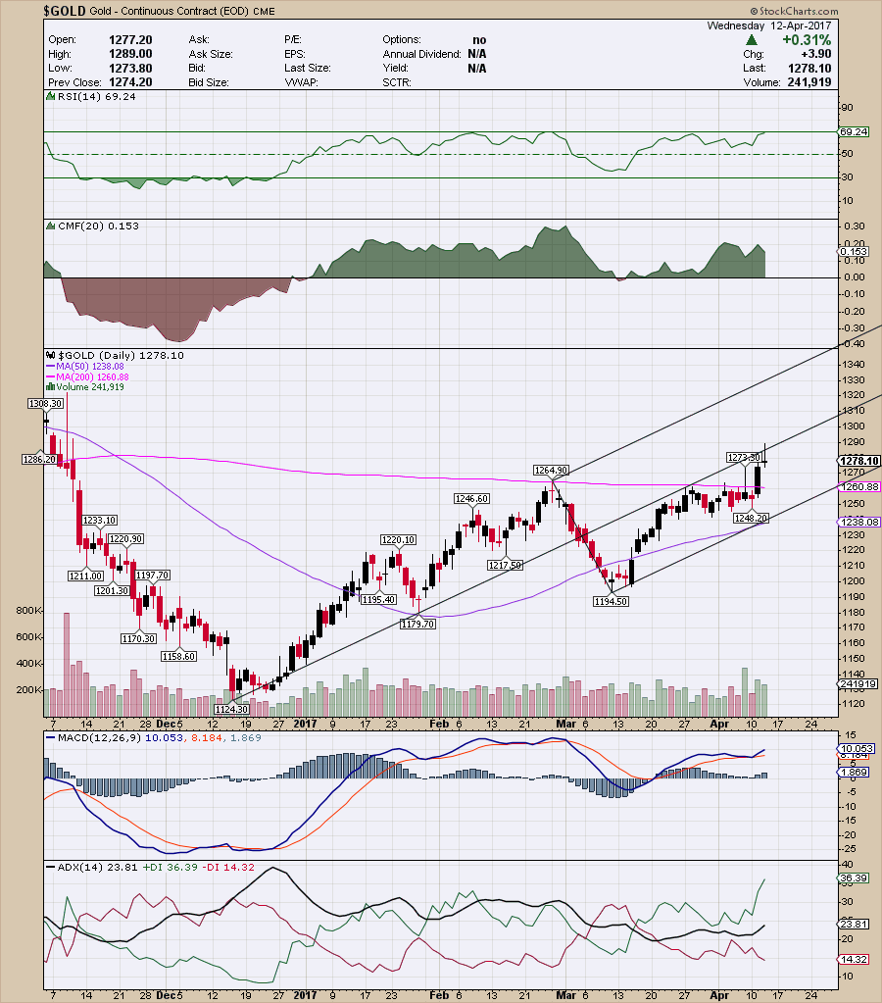Click the $GOLD ticker symbol title
The height and width of the screenshot is (1003, 882).
click(x=65, y=11)
